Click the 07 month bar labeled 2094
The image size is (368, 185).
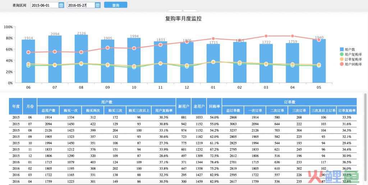[55, 59]
